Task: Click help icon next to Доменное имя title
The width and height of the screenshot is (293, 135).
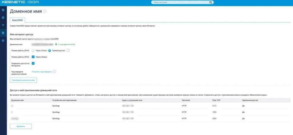Action: 45,11
